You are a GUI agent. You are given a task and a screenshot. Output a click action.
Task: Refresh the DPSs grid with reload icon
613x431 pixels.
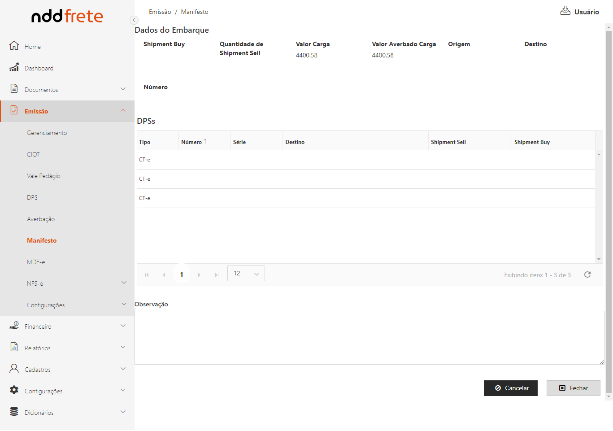pos(587,274)
